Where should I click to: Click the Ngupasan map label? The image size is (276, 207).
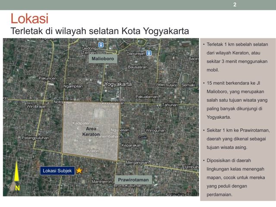coord(120,130)
